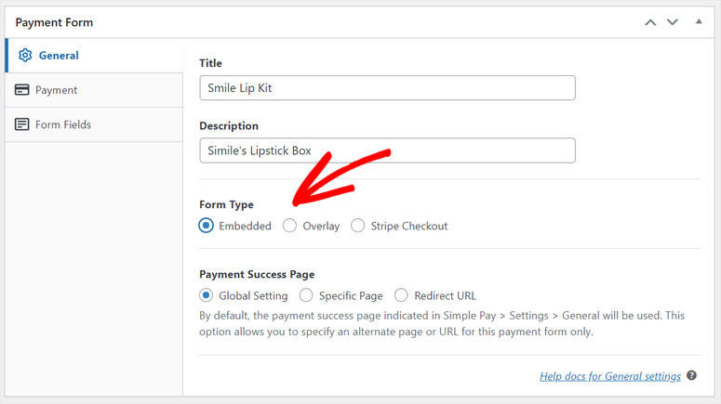This screenshot has height=404, width=721.
Task: Move Payment Form panel down
Action: click(x=673, y=22)
